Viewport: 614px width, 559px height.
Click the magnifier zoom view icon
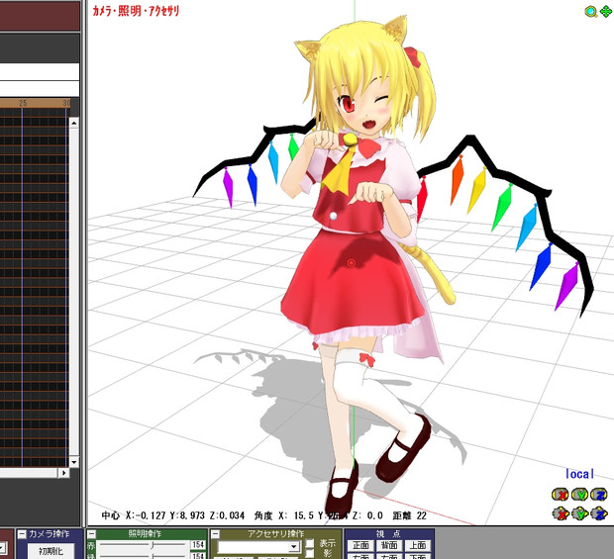click(x=591, y=12)
